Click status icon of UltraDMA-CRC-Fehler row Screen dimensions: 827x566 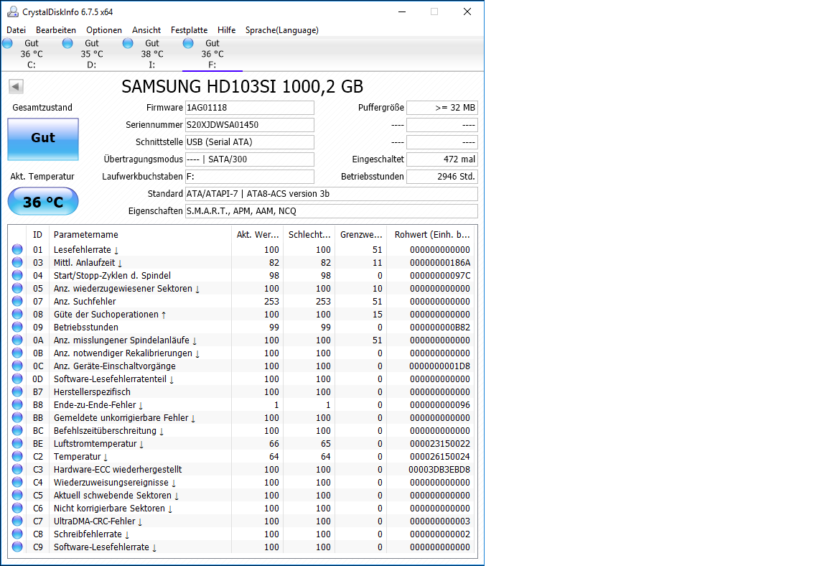(x=17, y=521)
